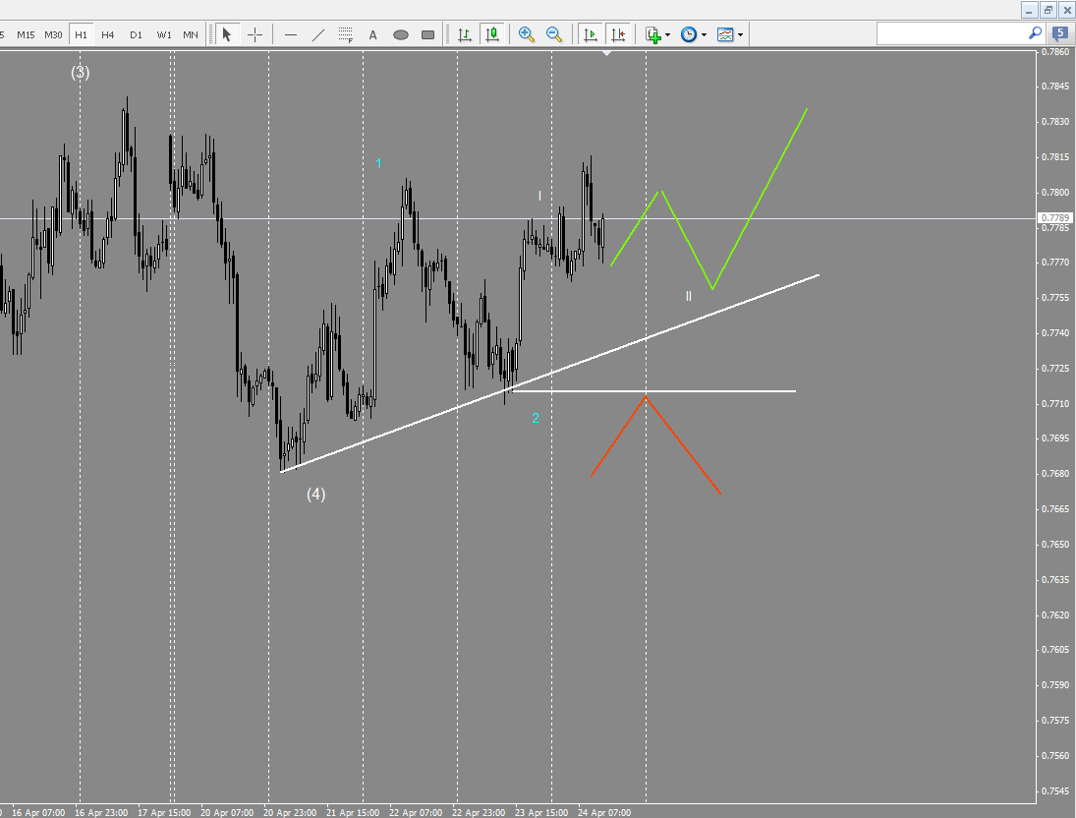Toggle Auto Scroll for the chart
Screen dimensions: 1076x818
tap(591, 34)
